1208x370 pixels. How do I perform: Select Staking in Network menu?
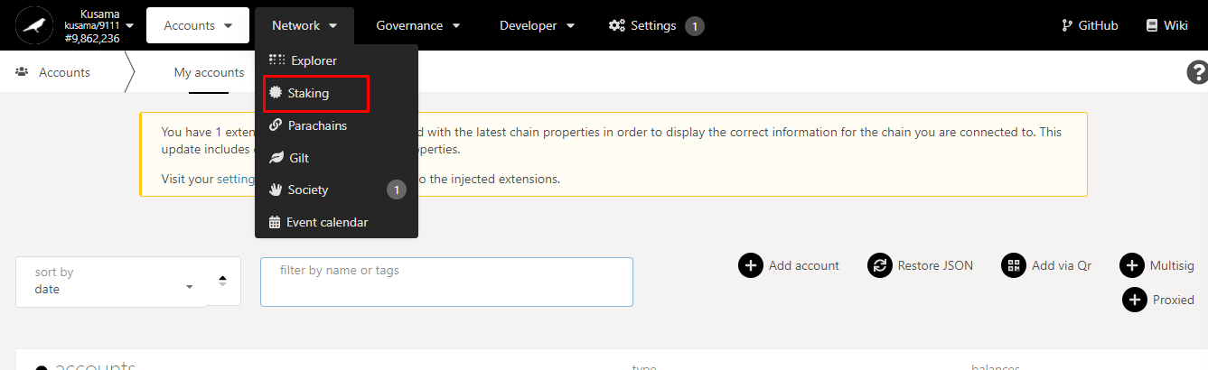coord(336,93)
